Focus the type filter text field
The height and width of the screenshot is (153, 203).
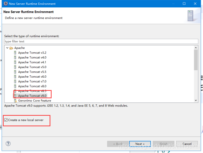pyautogui.click(x=101, y=41)
